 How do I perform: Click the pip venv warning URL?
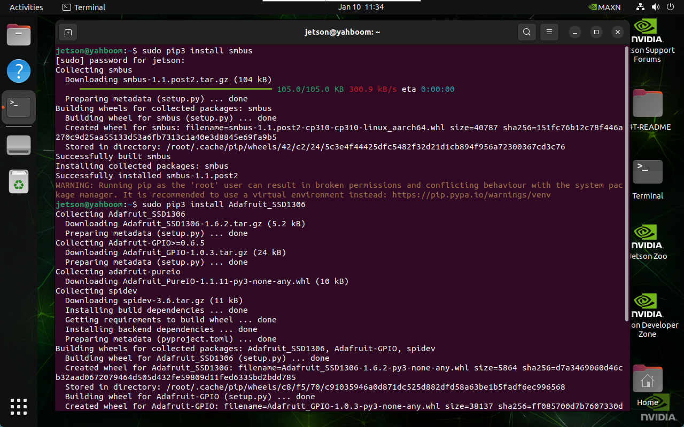pyautogui.click(x=471, y=195)
